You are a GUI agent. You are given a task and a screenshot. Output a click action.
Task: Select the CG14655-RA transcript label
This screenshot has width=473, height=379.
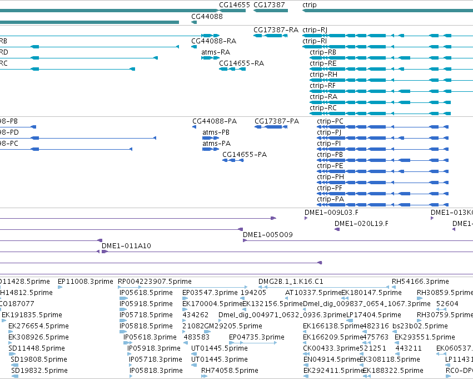(241, 63)
